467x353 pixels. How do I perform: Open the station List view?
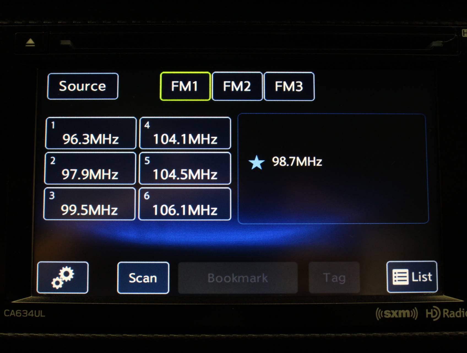coord(412,277)
